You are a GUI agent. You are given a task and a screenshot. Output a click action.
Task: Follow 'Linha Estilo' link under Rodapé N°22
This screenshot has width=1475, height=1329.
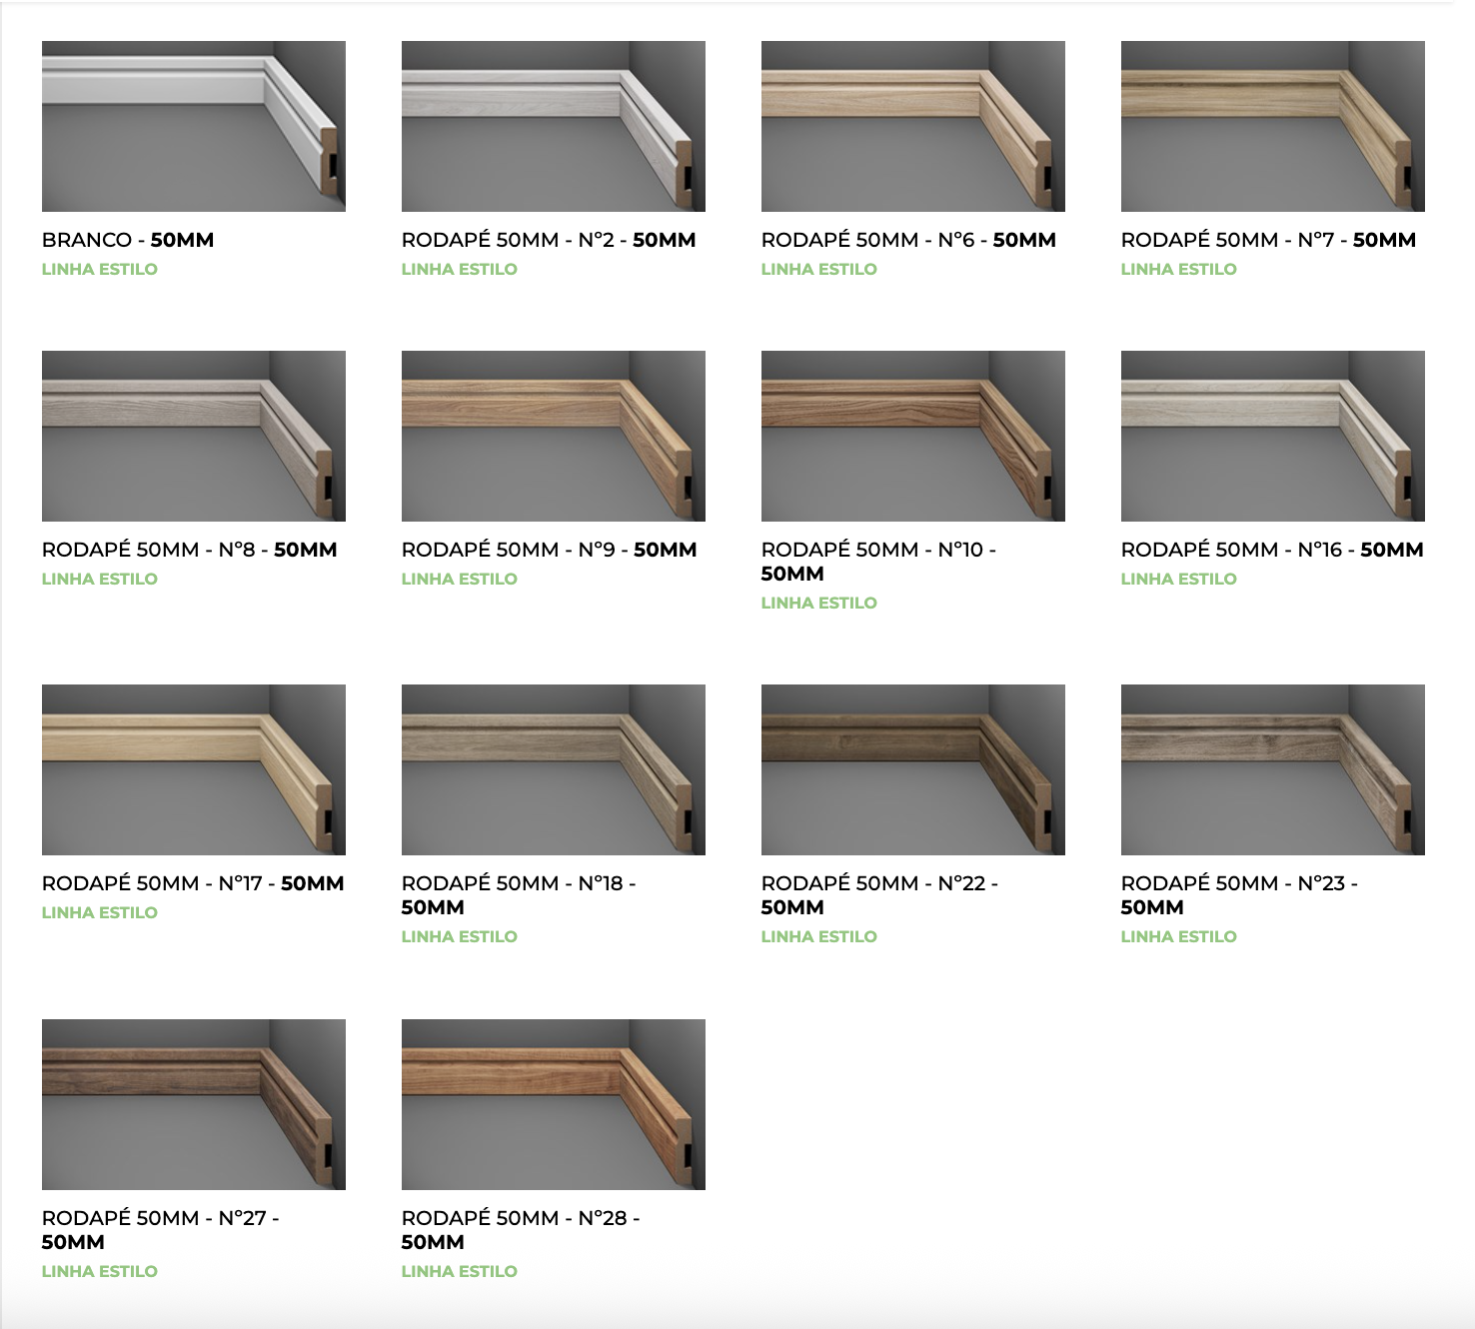click(818, 936)
